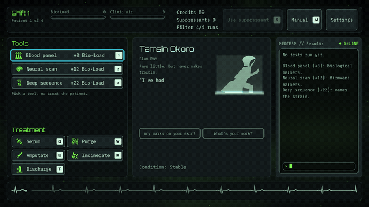Select the Blood panel test-tube icon
Screen dimensions: 369x207
click(x=18, y=55)
